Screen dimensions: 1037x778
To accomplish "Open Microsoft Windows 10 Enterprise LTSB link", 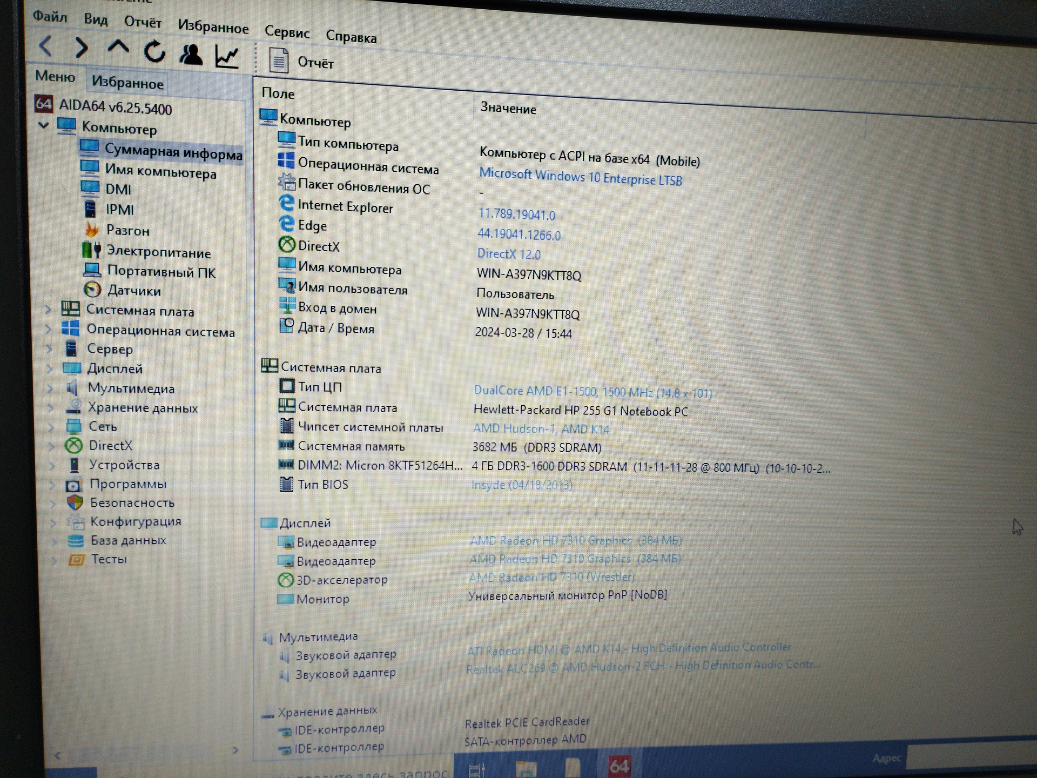I will coord(581,177).
